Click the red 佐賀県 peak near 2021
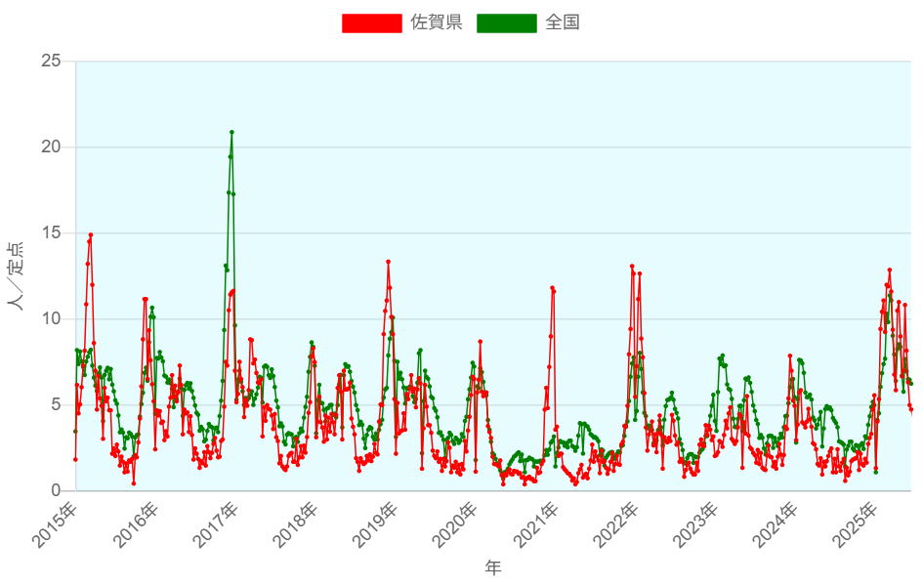The width and height of the screenshot is (923, 586). 552,288
